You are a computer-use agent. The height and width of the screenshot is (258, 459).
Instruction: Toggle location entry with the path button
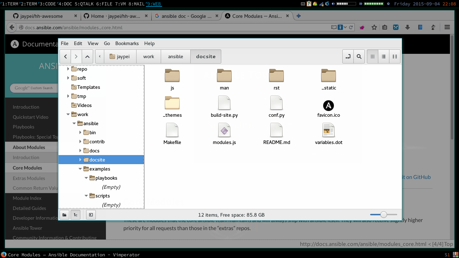pyautogui.click(x=348, y=57)
